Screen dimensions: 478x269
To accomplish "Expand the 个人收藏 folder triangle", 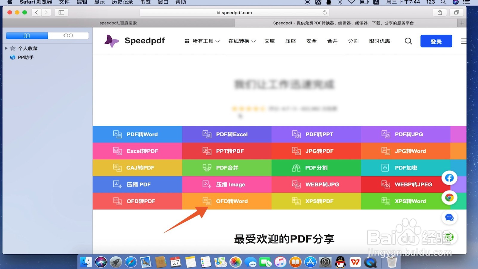I will tap(6, 48).
